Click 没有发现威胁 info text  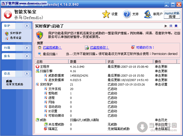(15, 84)
